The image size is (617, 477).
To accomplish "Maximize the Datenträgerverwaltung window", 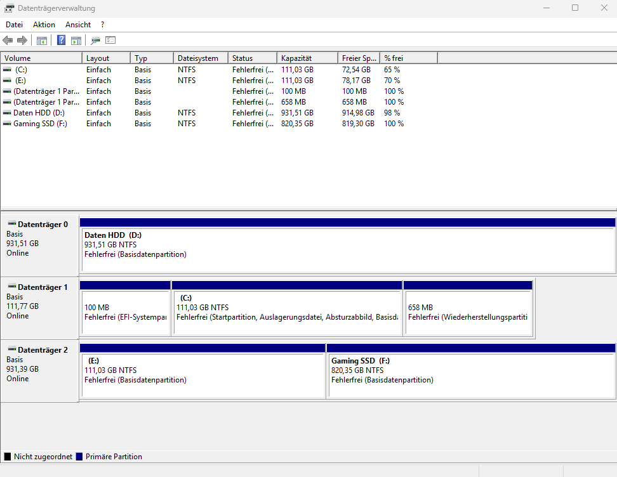I will [575, 8].
